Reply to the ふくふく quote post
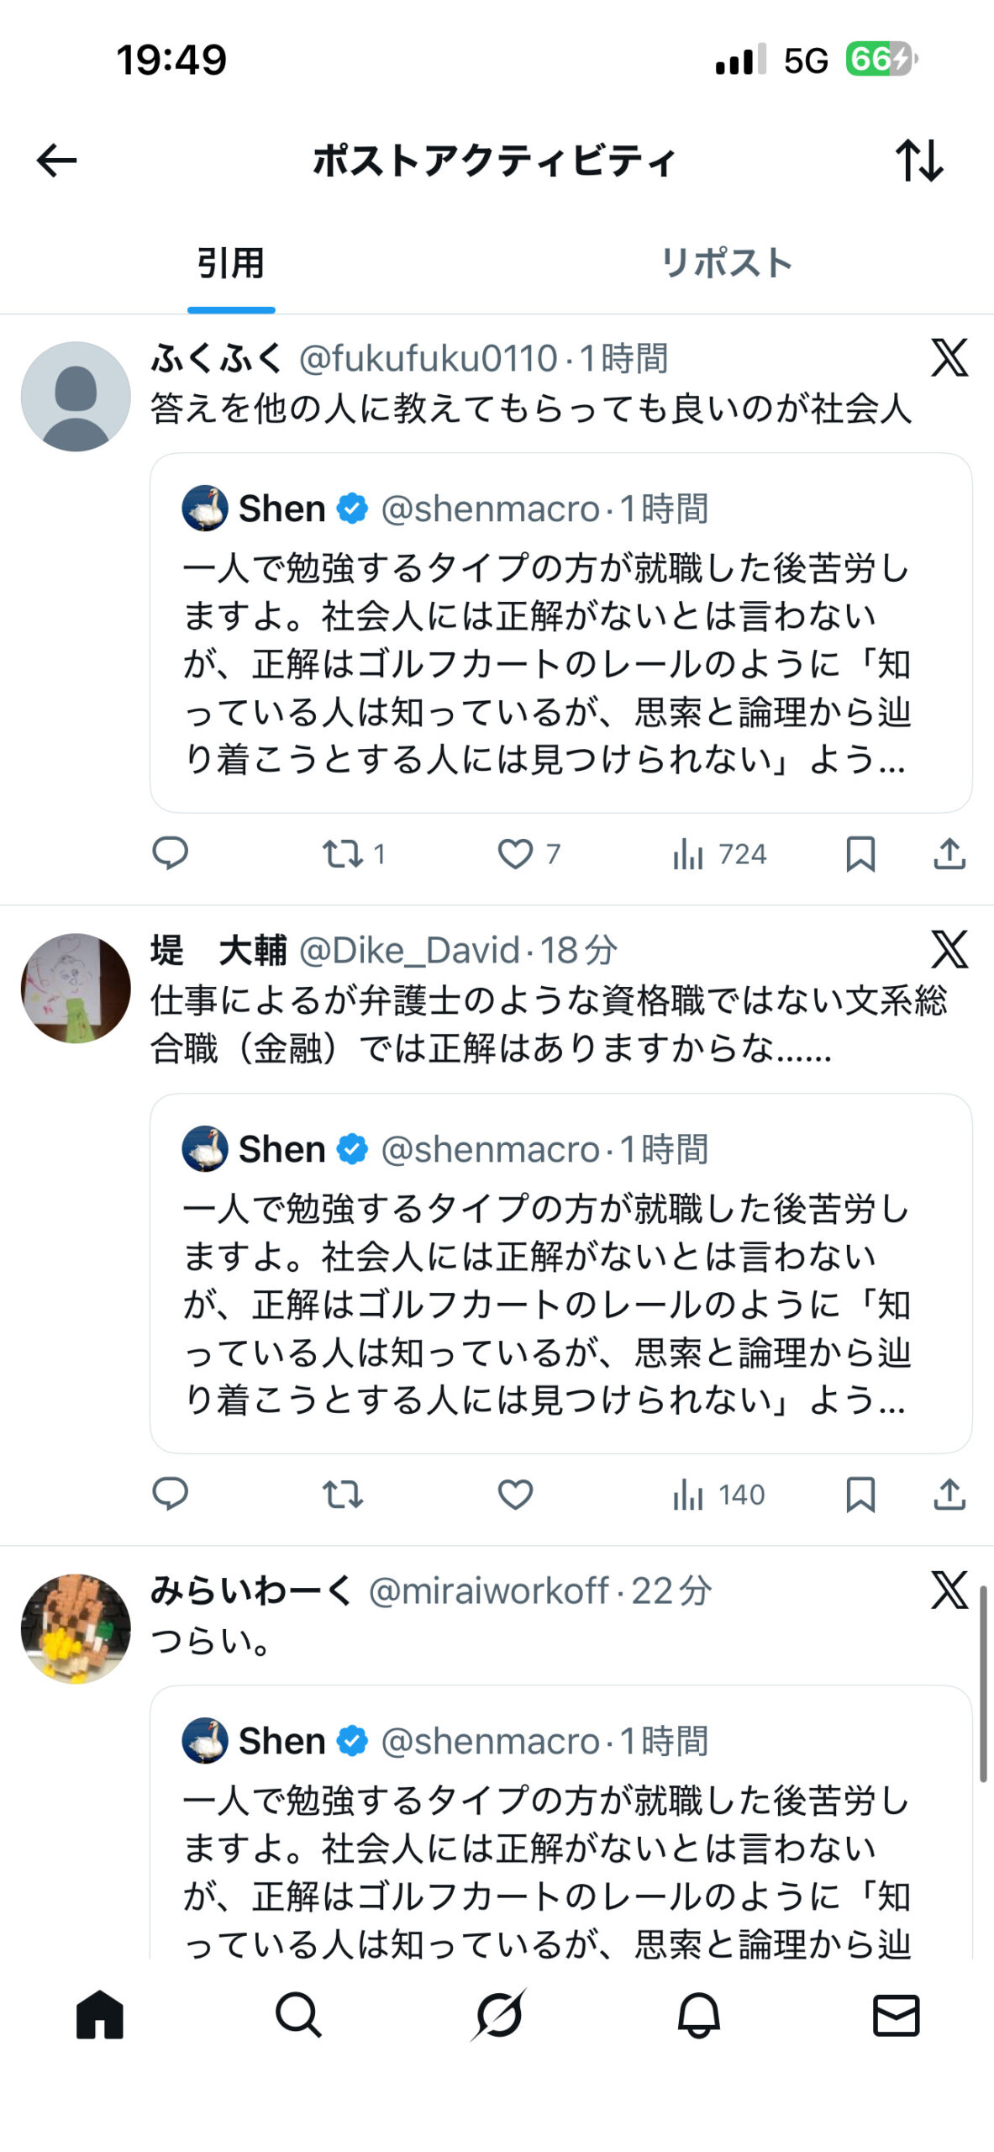The width and height of the screenshot is (994, 2152). tap(170, 853)
